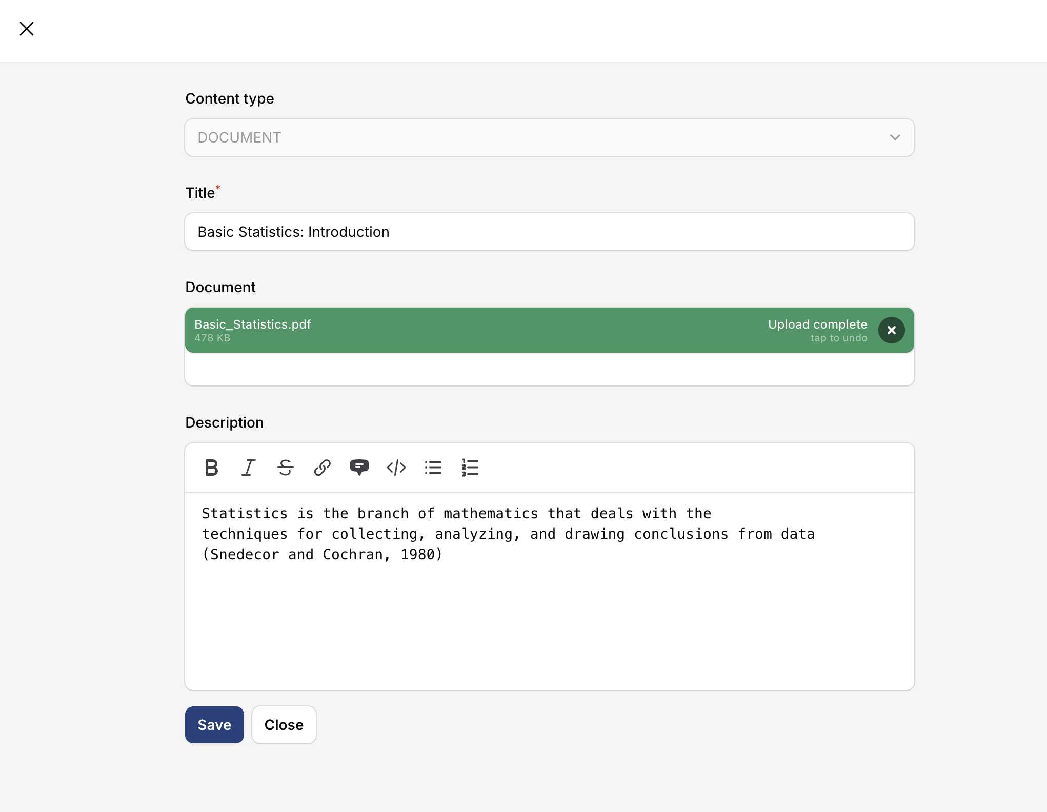Focus the Title input field
This screenshot has height=812, width=1047.
point(549,232)
